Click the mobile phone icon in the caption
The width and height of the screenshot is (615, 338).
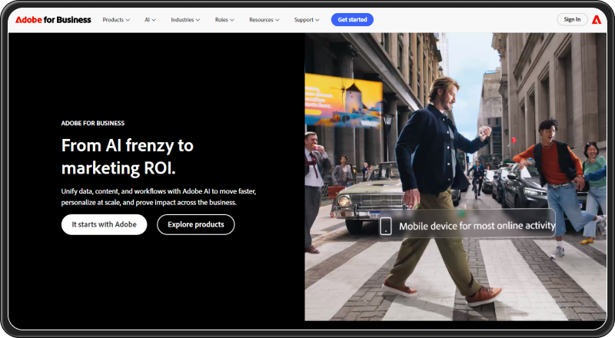386,225
